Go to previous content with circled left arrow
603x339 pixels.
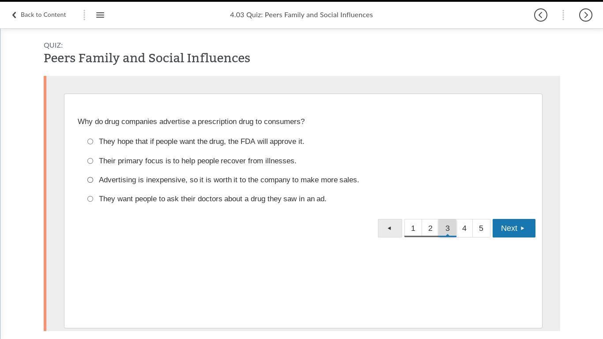pos(540,15)
